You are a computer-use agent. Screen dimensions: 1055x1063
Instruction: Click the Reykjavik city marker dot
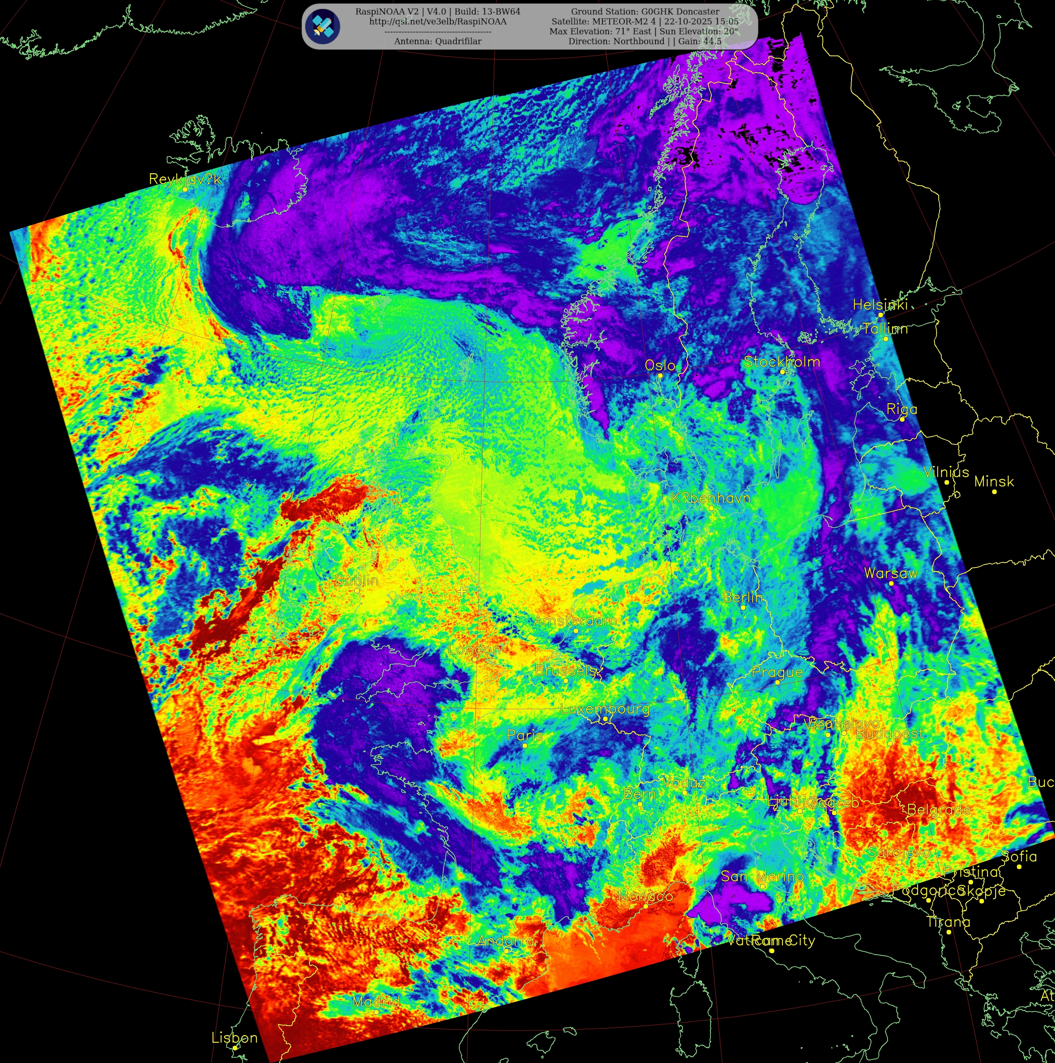[x=185, y=189]
